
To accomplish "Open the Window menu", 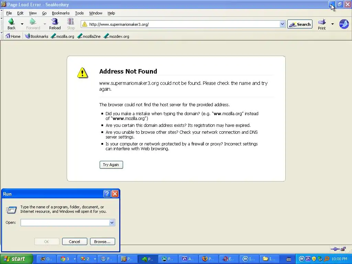I will point(96,13).
